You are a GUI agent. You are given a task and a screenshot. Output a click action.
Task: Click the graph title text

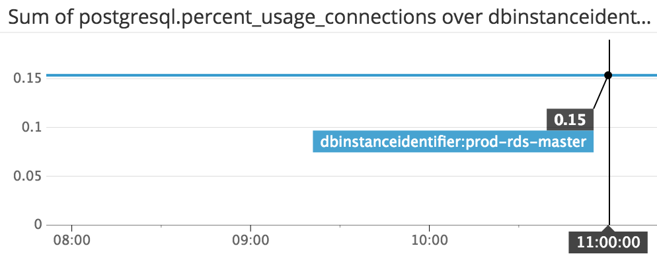point(329,18)
